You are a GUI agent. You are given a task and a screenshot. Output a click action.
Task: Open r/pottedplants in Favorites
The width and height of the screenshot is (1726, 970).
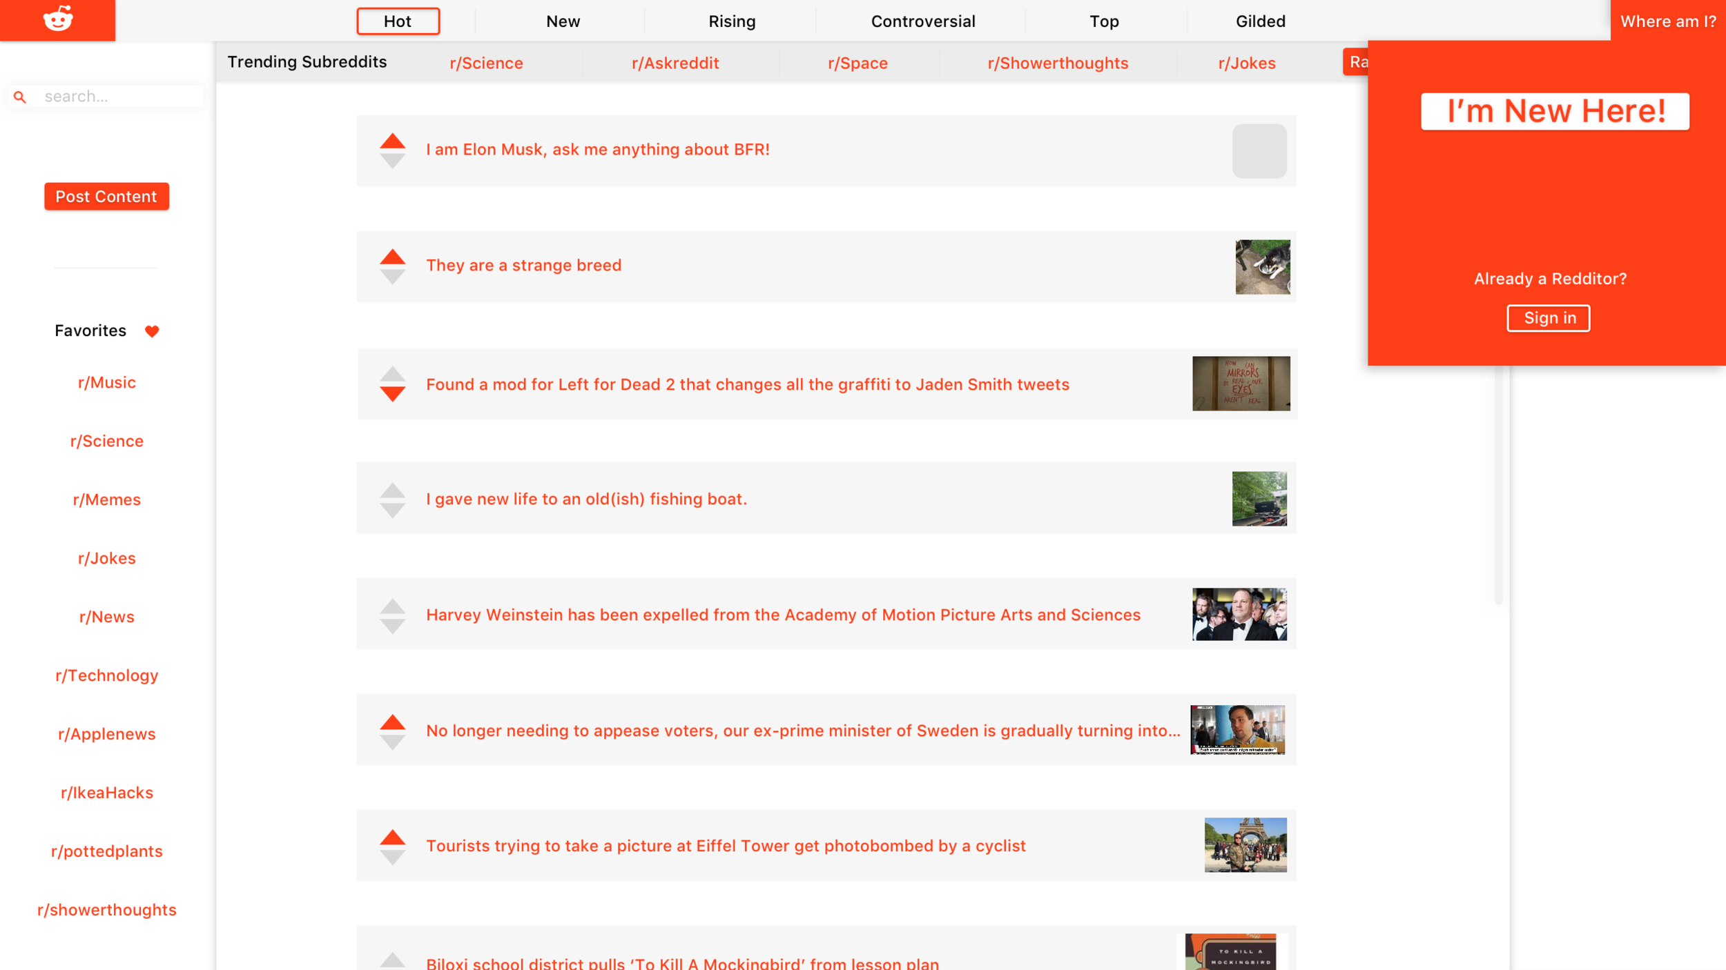click(x=106, y=851)
